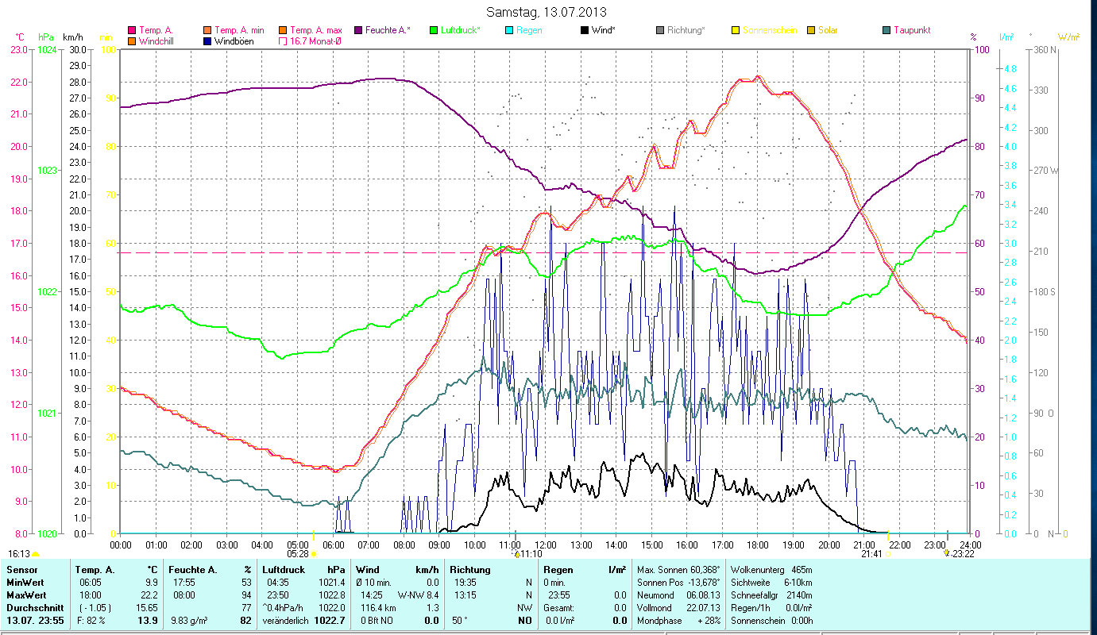Click the l/m² axis unit label above the chart
This screenshot has height=635, width=1097.
coord(1006,37)
